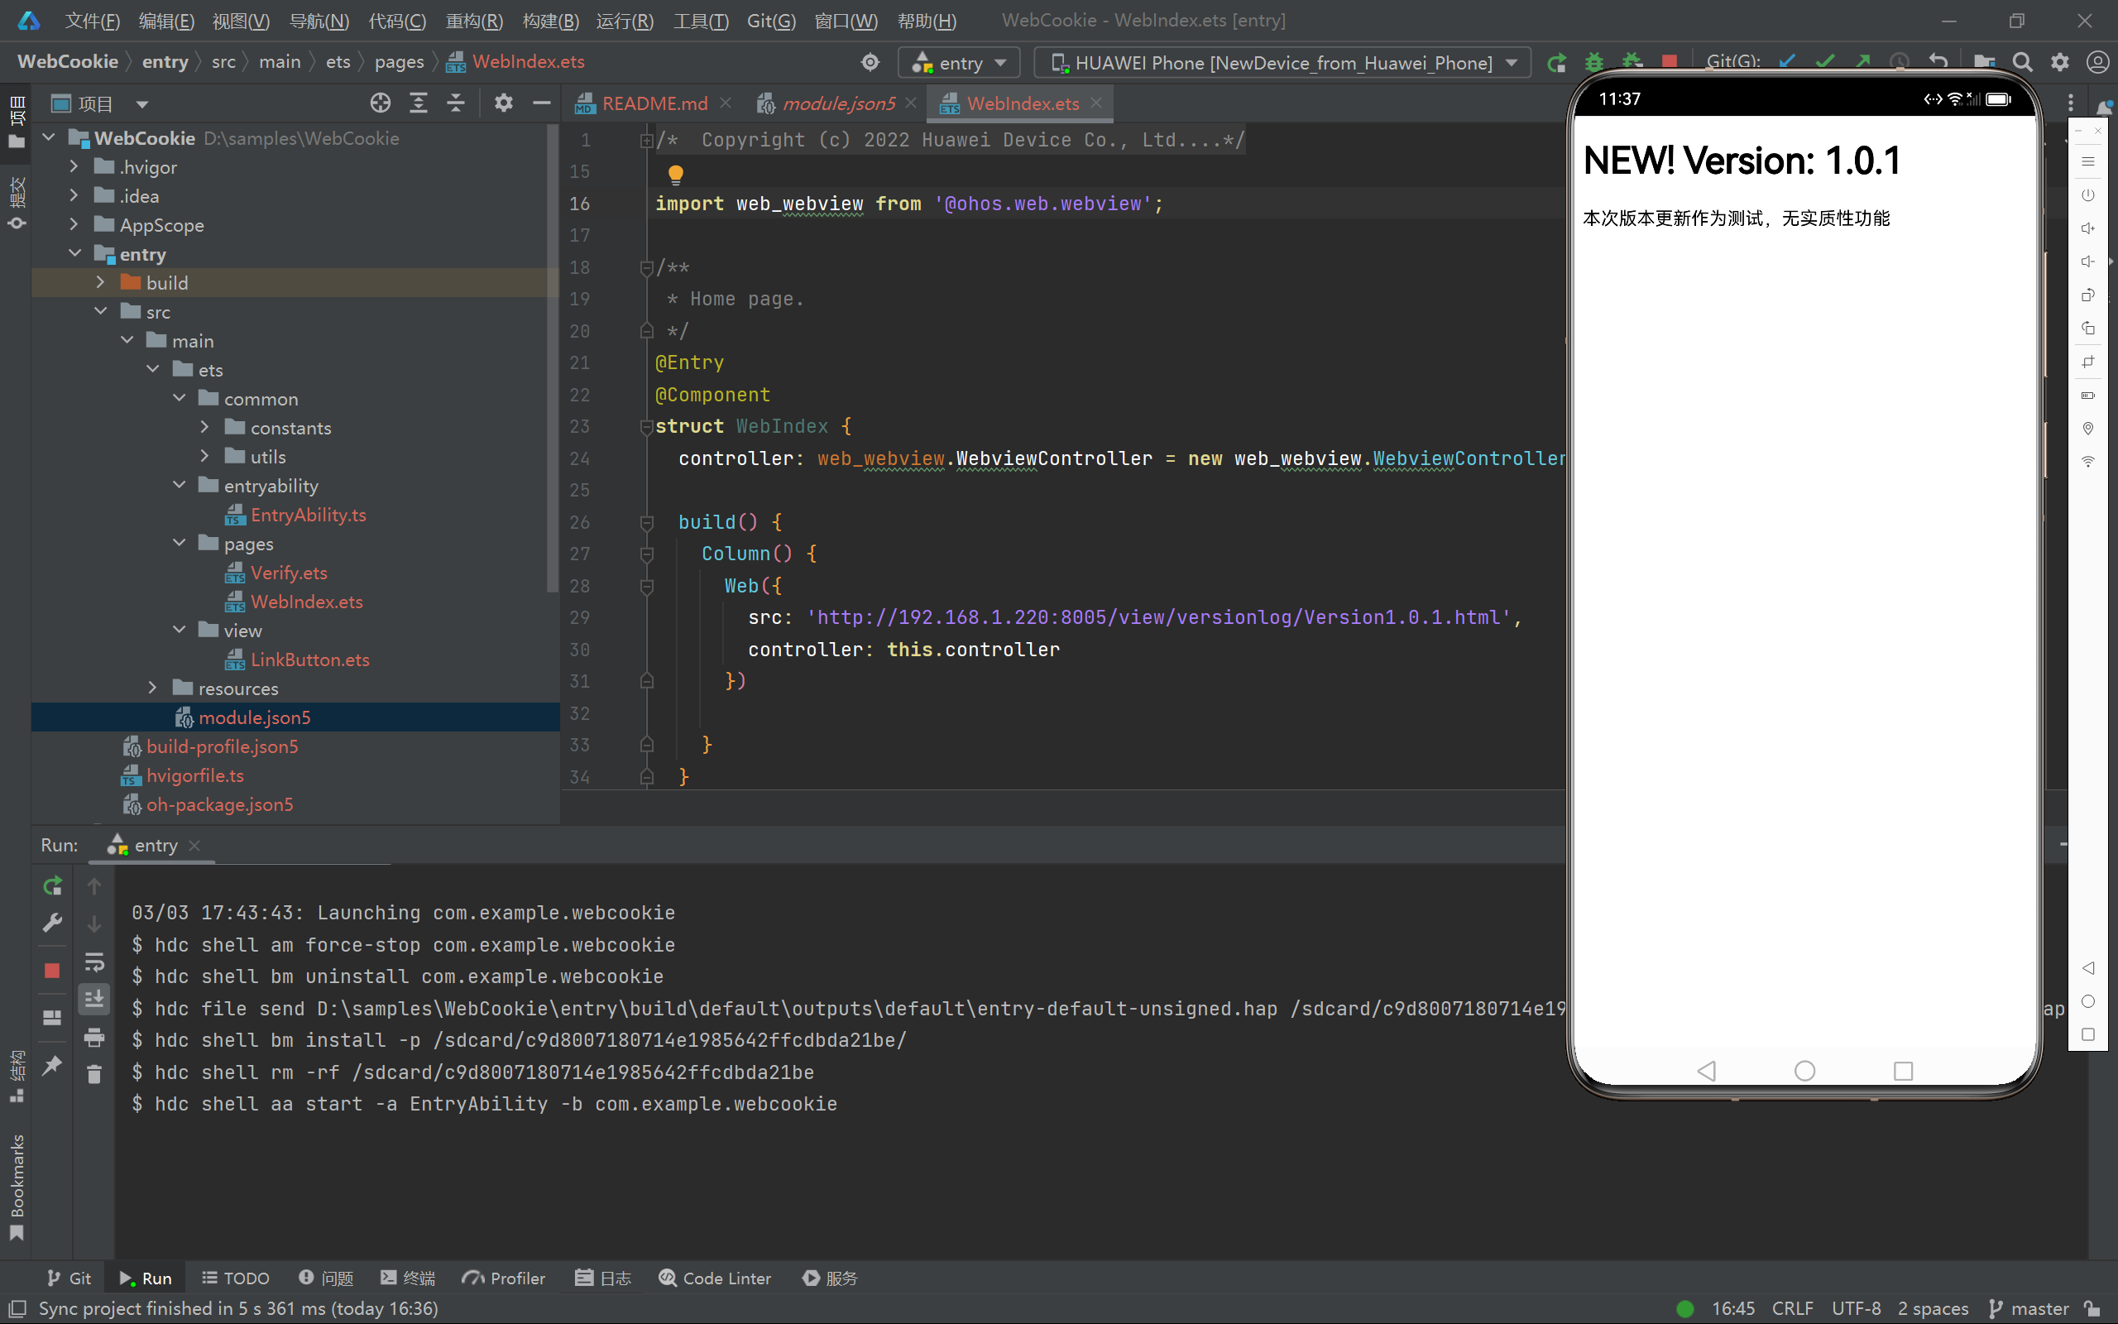Image resolution: width=2118 pixels, height=1324 pixels.
Task: Click 2 spaces indent in status bar
Action: coord(1933,1308)
